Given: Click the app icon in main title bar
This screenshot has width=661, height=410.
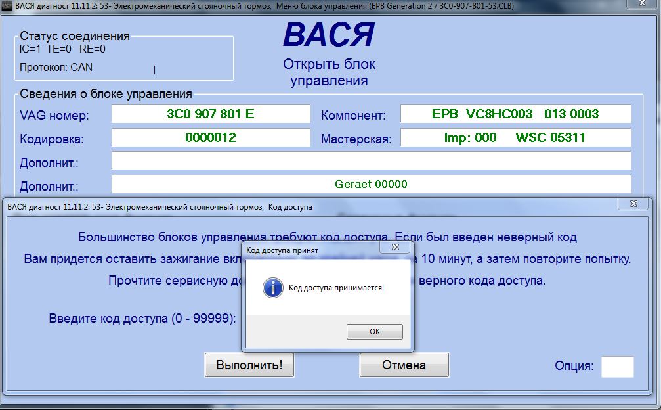Looking at the screenshot, I should 7,6.
